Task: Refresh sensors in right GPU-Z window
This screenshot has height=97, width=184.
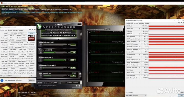Action: 181,23
